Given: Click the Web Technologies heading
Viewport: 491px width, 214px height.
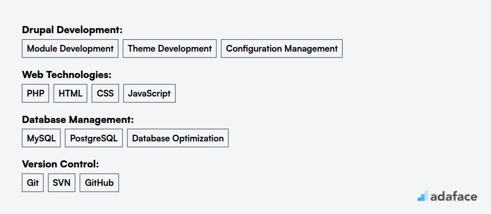Looking at the screenshot, I should click(67, 75).
